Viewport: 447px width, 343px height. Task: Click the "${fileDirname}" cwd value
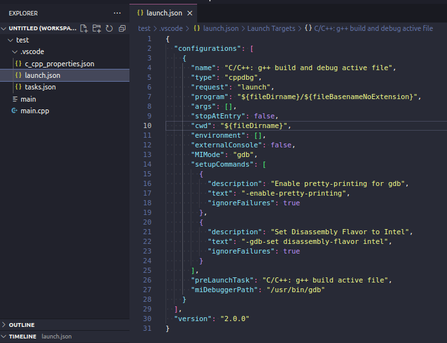(x=254, y=125)
